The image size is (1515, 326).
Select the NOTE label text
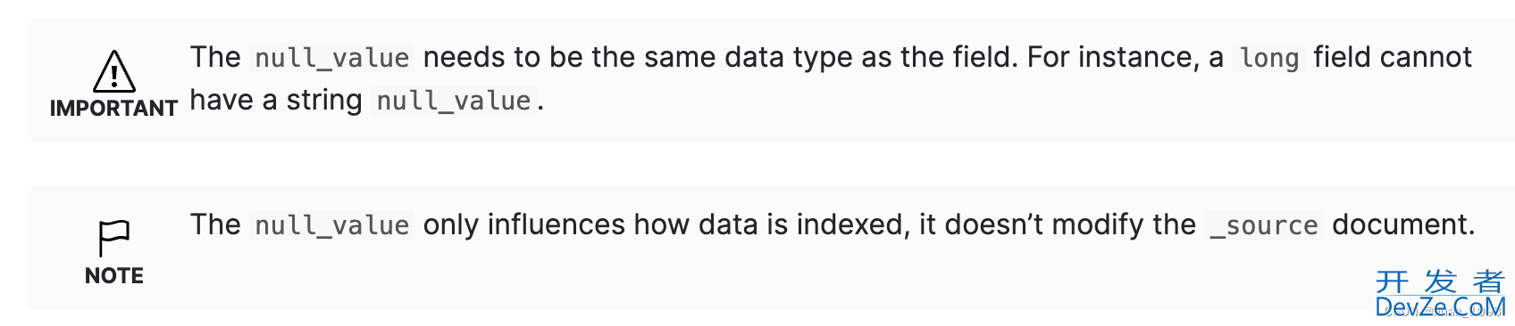[x=114, y=276]
